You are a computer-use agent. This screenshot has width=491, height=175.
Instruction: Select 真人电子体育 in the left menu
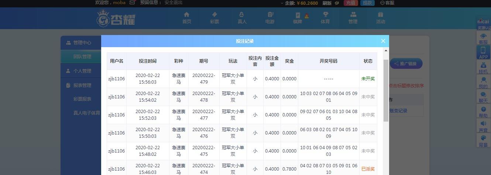point(87,113)
